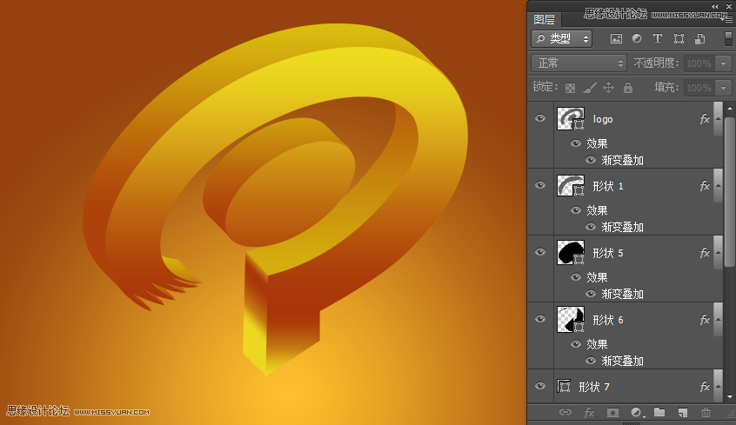The image size is (736, 425).
Task: Select the logo layer name
Action: tap(603, 120)
